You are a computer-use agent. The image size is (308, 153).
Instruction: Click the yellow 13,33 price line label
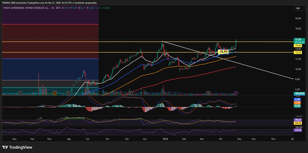click(298, 52)
